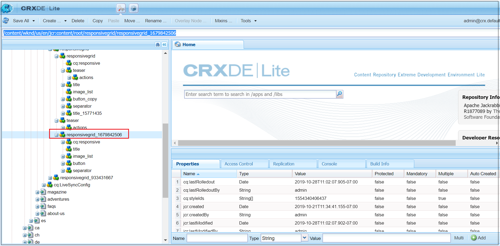Click the property Name input field
This screenshot has width=500, height=246.
[x=217, y=238]
